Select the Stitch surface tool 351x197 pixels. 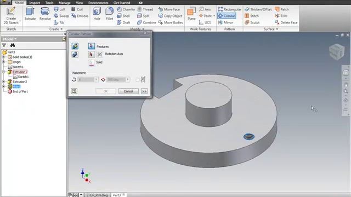tap(252, 16)
